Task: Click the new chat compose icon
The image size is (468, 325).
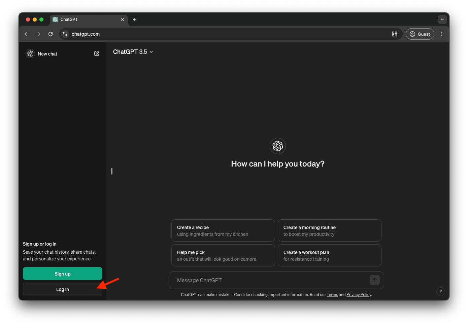Action: pyautogui.click(x=97, y=53)
